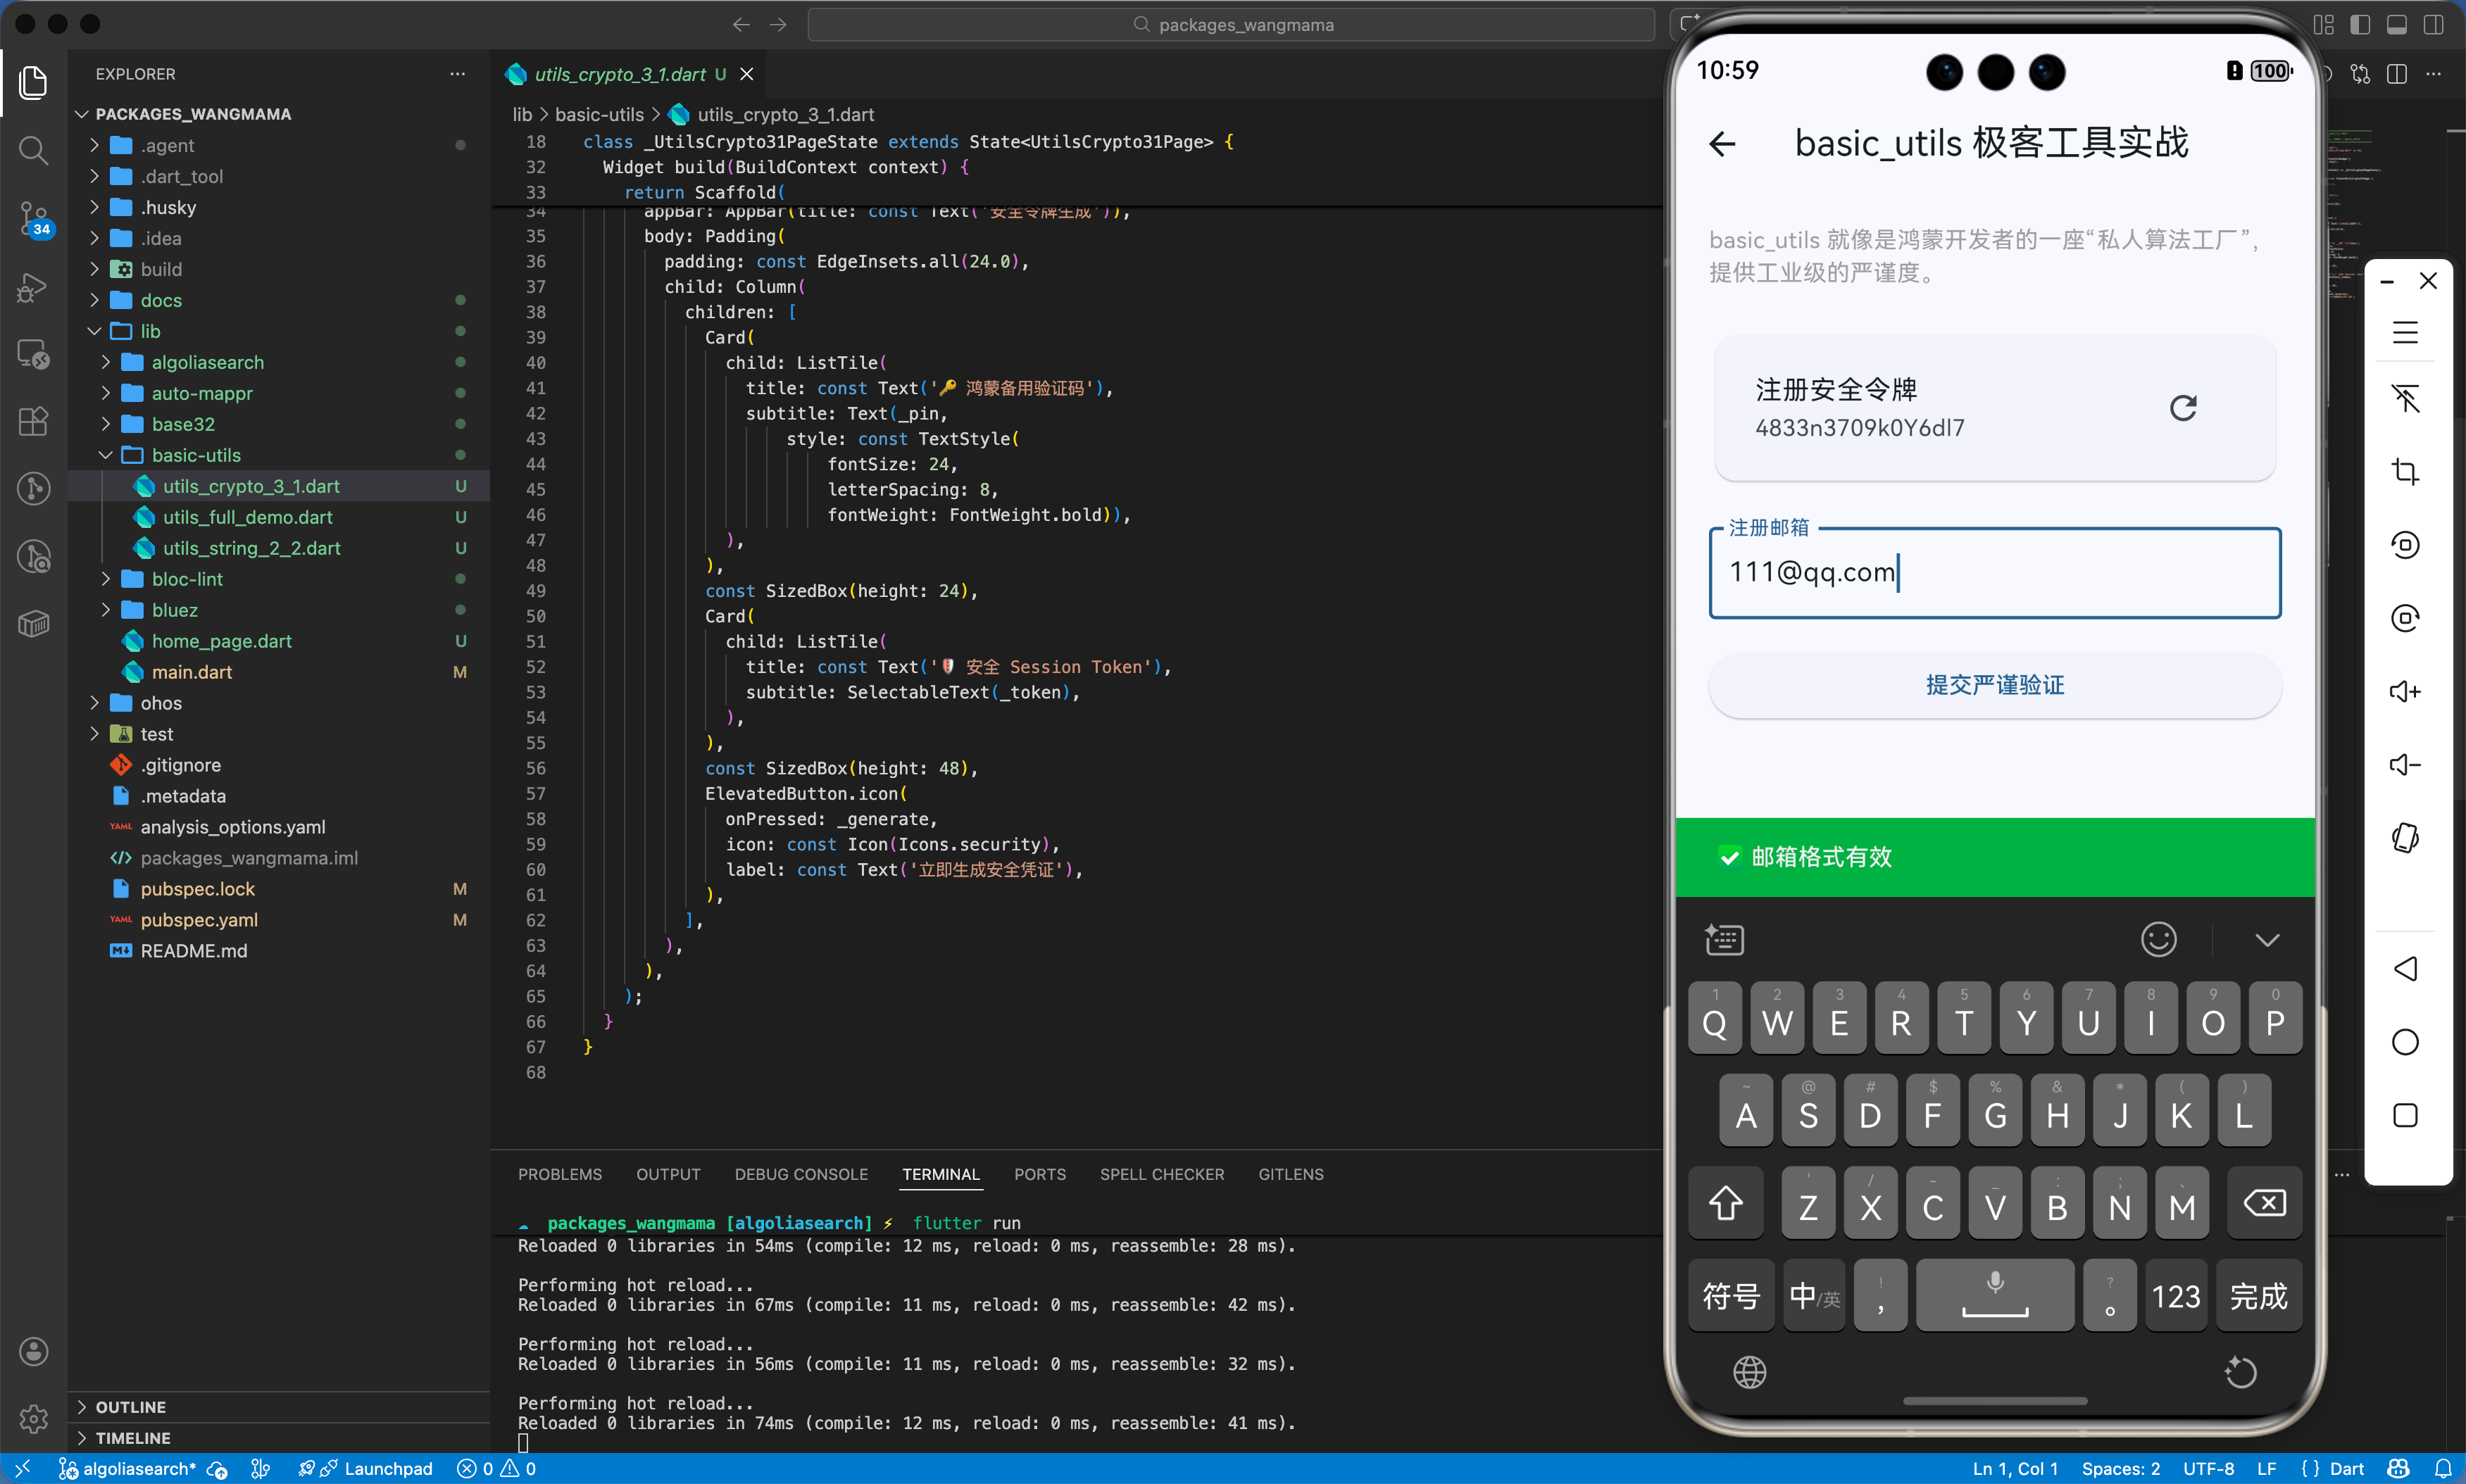The image size is (2466, 1484).
Task: Click refresh icon on 注册安全令牌 card
Action: click(x=2182, y=408)
